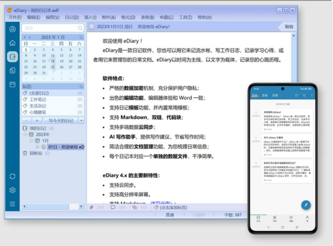Image resolution: width=333 pixels, height=246 pixels.
Task: Tap the blue pen floating button on phone
Action: [x=306, y=205]
